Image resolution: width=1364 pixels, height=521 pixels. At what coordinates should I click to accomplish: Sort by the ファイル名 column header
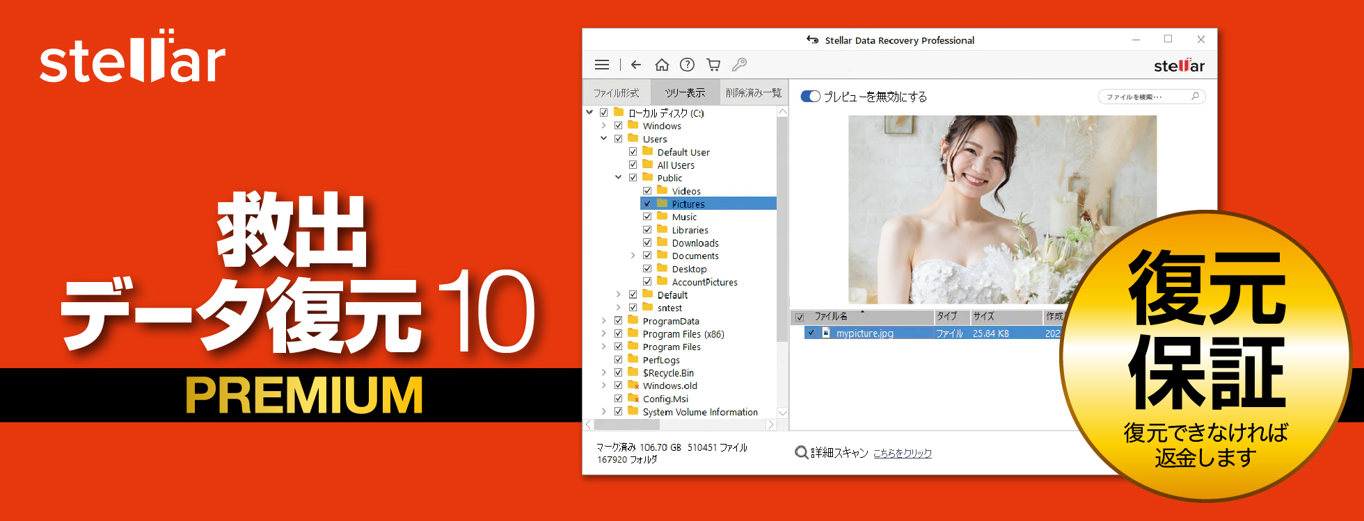tap(869, 317)
